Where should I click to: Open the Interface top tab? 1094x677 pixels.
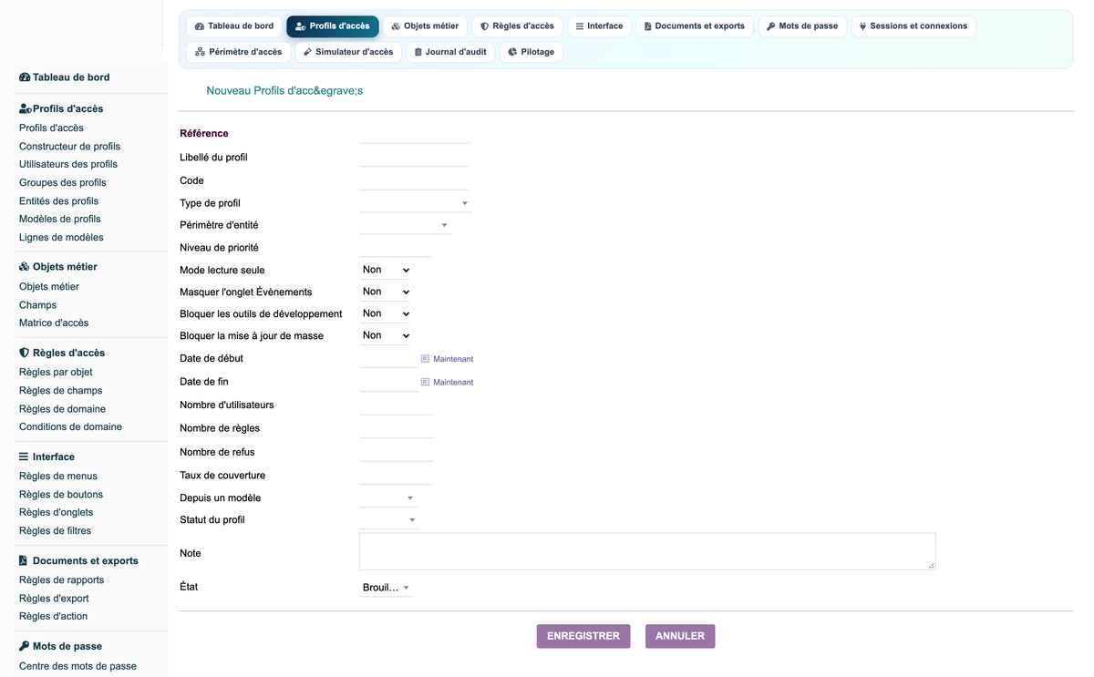(599, 26)
